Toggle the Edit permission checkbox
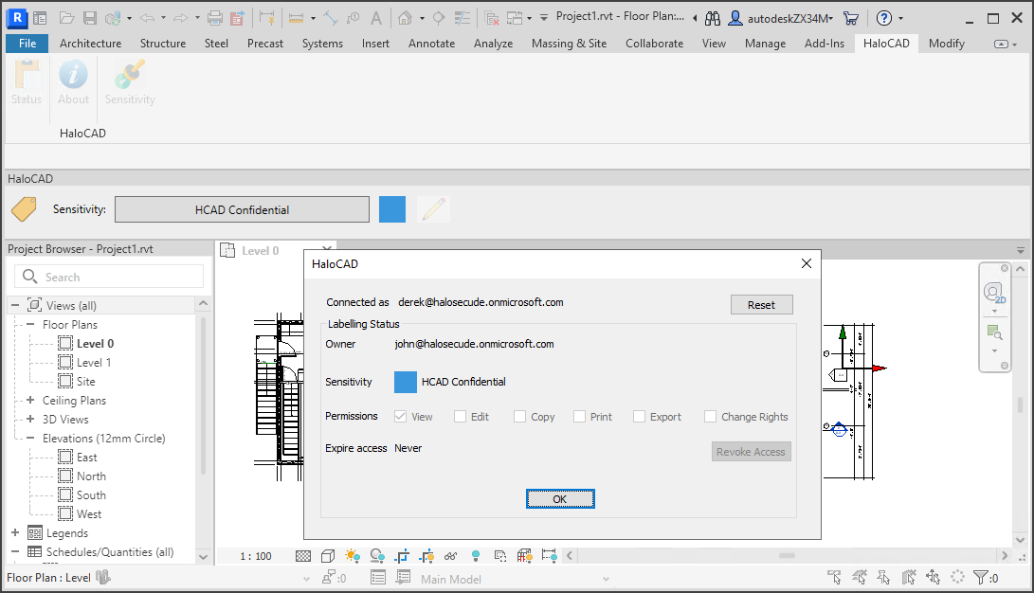1034x593 pixels. coord(460,417)
